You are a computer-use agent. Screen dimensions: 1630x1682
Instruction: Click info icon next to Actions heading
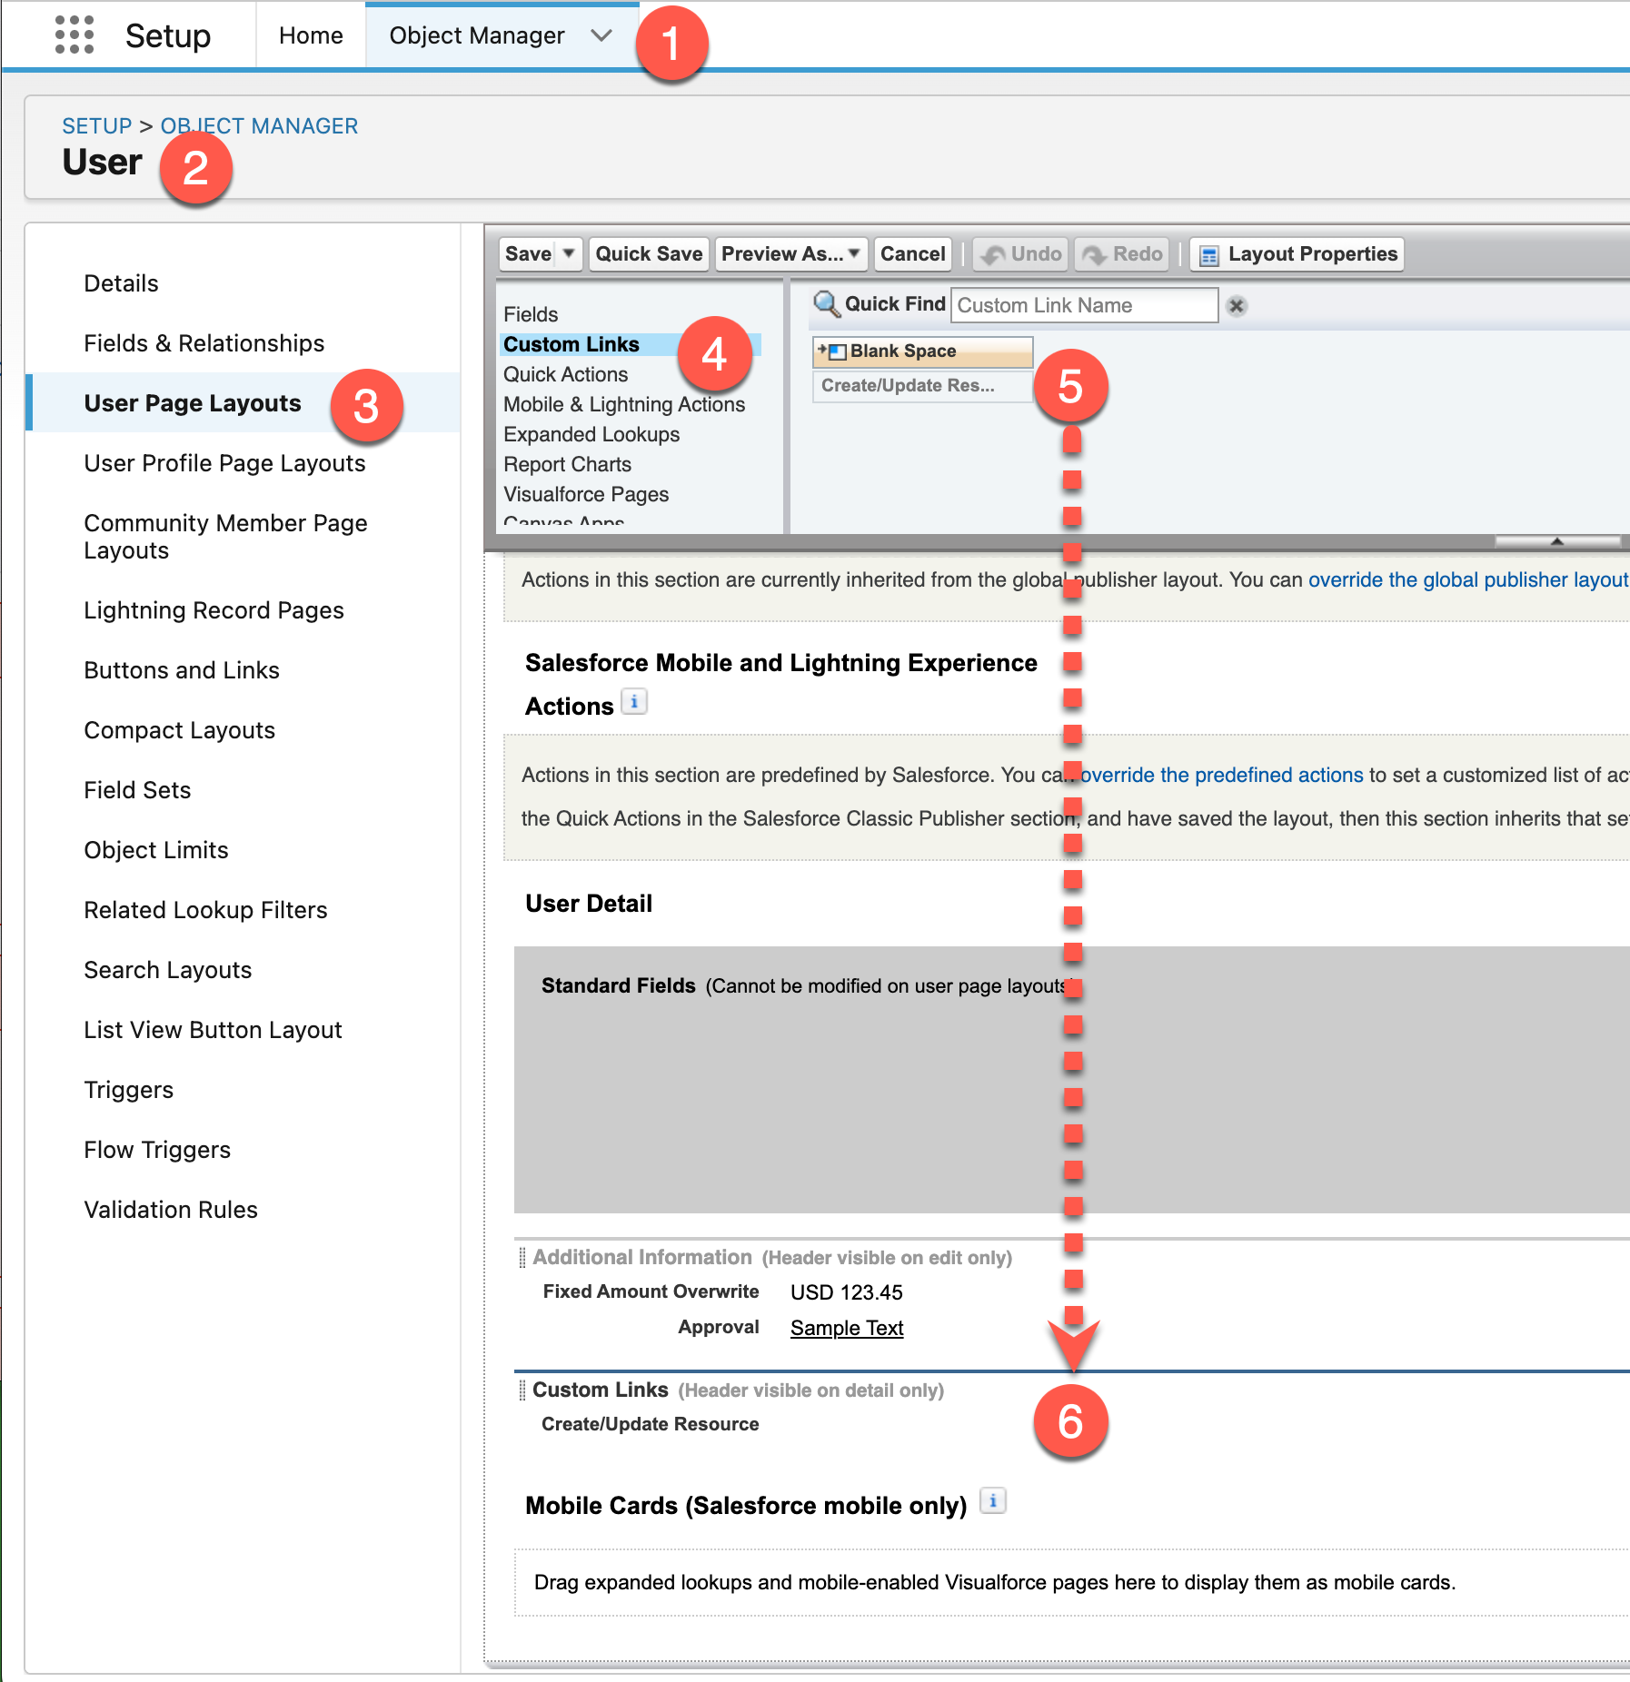pyautogui.click(x=634, y=702)
